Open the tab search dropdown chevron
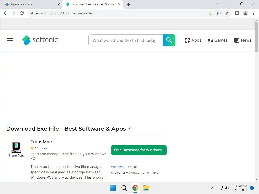 tap(218, 4)
